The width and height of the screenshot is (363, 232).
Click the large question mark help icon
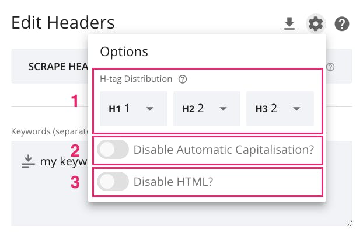pos(342,24)
